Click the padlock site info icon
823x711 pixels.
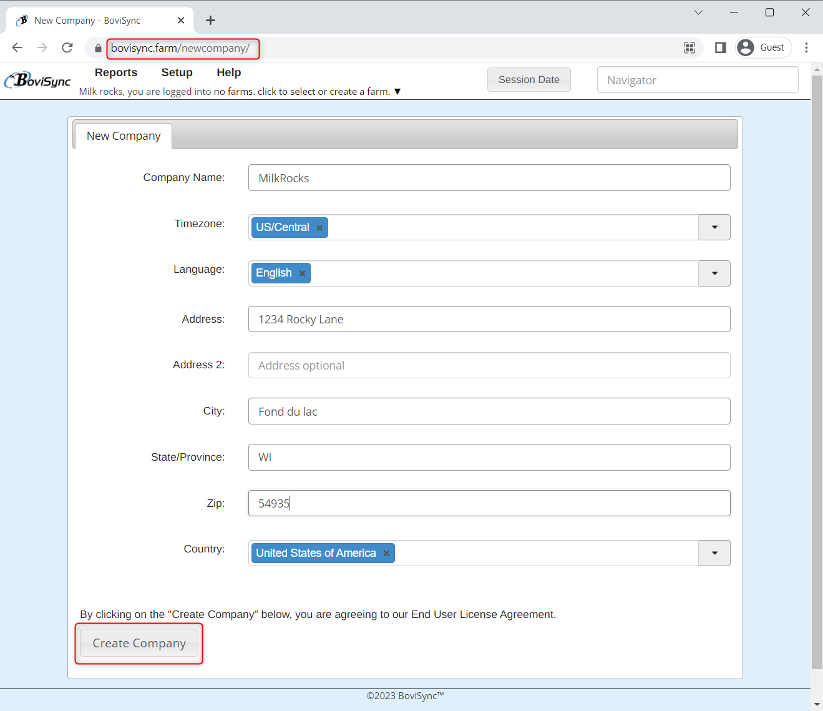point(98,48)
